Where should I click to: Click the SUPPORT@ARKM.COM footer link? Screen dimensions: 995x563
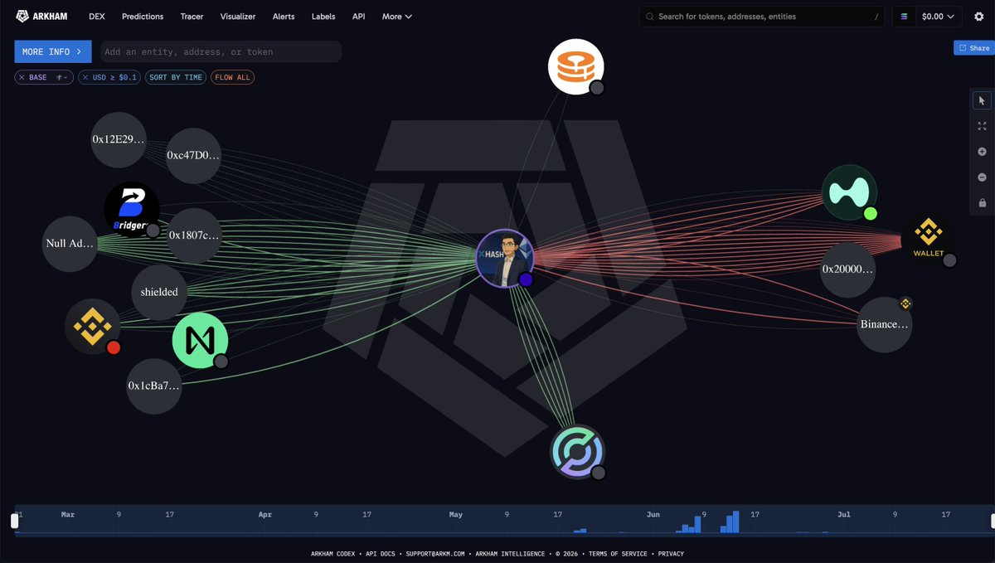click(435, 553)
